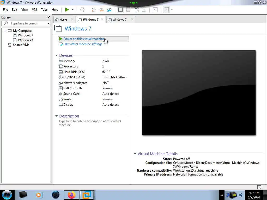Open the media player taskbar icon

tap(39, 195)
